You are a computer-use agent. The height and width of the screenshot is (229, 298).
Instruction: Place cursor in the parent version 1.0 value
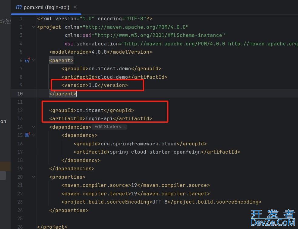click(x=93, y=85)
